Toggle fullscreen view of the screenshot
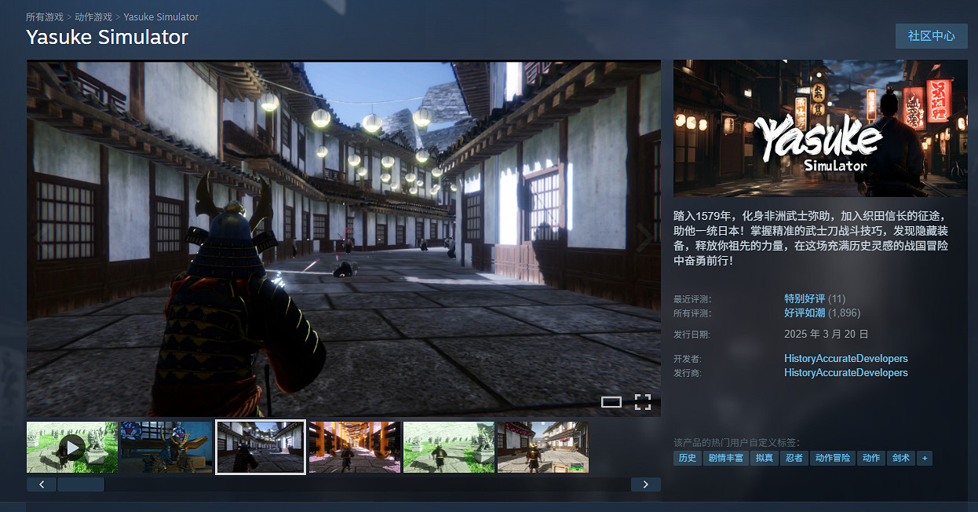The height and width of the screenshot is (512, 978). coord(642,402)
